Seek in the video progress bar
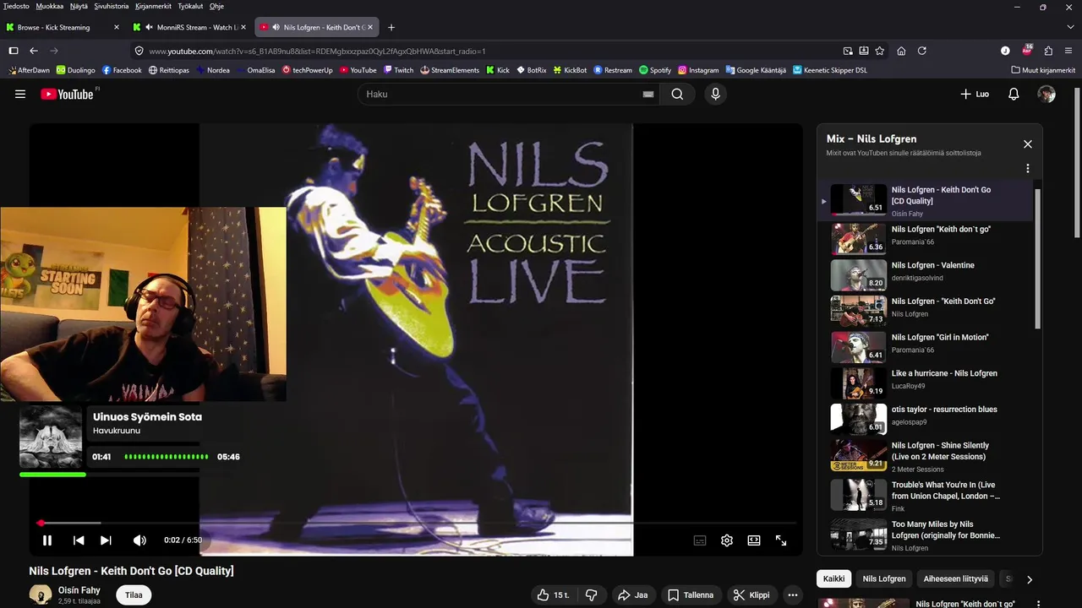1082x608 pixels. tap(418, 523)
